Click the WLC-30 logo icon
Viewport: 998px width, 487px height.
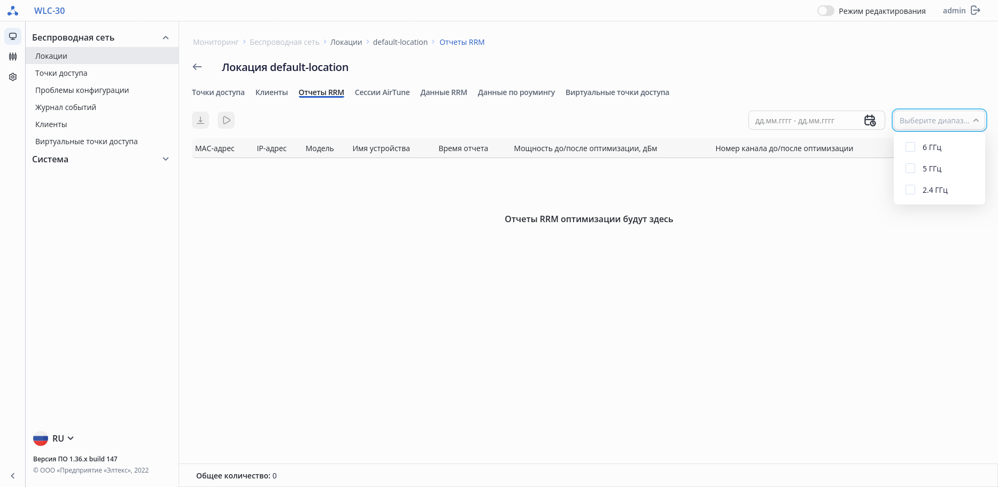click(x=13, y=11)
